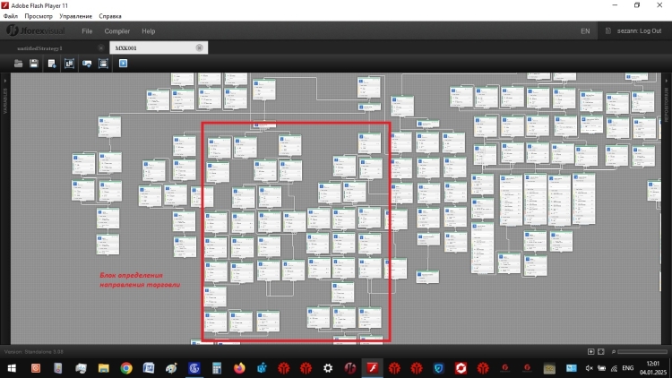Click the framed list icon before the Run button
The width and height of the screenshot is (672, 378).
tap(103, 64)
